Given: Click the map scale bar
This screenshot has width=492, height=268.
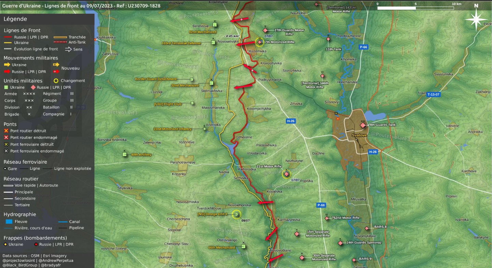Looking at the screenshot, I should click(416, 8).
